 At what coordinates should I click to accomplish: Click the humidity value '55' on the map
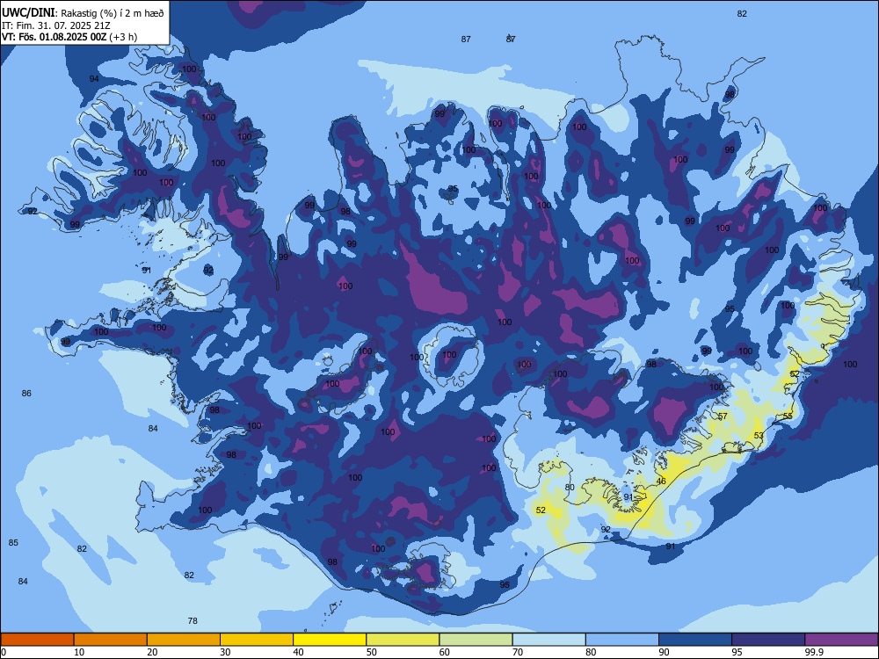[x=788, y=416]
